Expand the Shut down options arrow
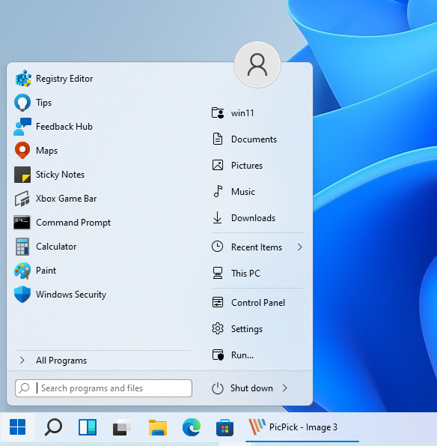The image size is (437, 446). point(285,388)
